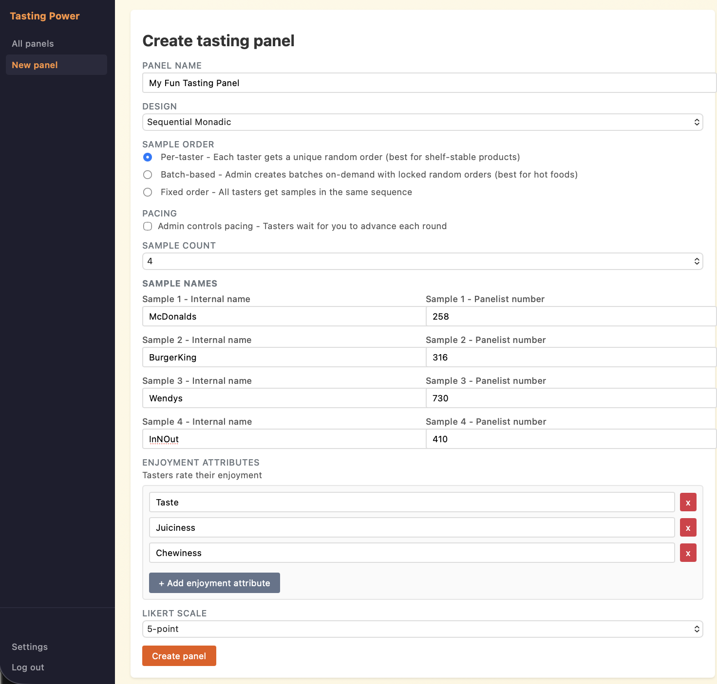This screenshot has height=684, width=717.
Task: Select the Sample 1 panelist number 258
Action: click(571, 316)
